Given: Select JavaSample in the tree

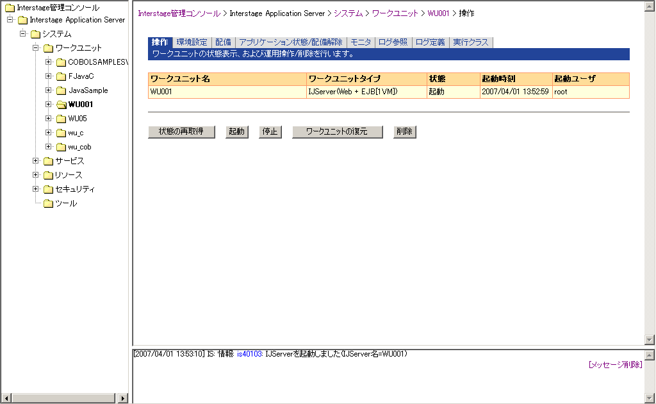Looking at the screenshot, I should coord(88,90).
